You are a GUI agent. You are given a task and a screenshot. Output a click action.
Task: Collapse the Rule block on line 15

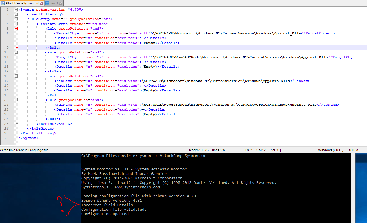[x=16, y=76]
